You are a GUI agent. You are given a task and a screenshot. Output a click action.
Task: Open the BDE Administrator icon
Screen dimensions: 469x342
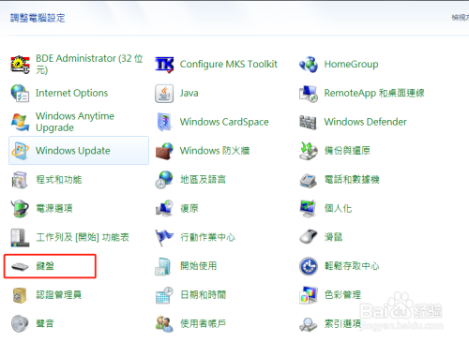(20, 64)
